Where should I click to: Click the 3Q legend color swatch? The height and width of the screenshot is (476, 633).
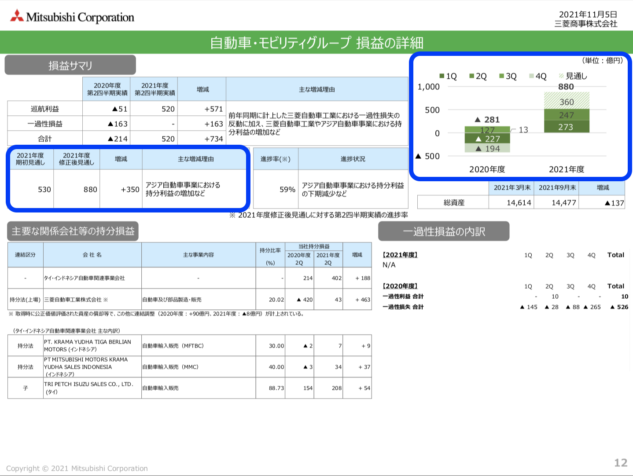click(501, 76)
